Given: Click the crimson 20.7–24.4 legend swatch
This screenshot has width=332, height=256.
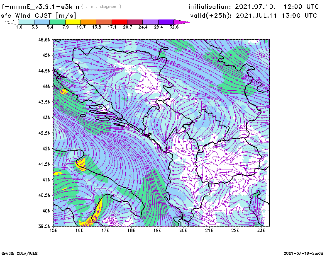Looking at the screenshot, I should coord(135,22).
